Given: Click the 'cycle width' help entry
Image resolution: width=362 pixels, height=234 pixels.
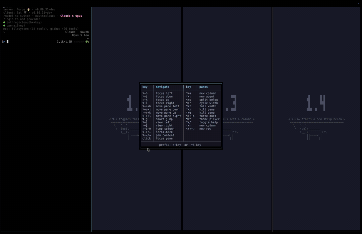Looking at the screenshot, I should [x=209, y=103].
